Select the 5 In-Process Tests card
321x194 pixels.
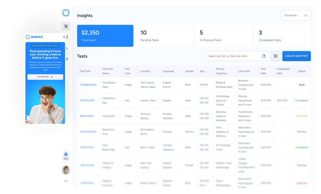tap(223, 36)
